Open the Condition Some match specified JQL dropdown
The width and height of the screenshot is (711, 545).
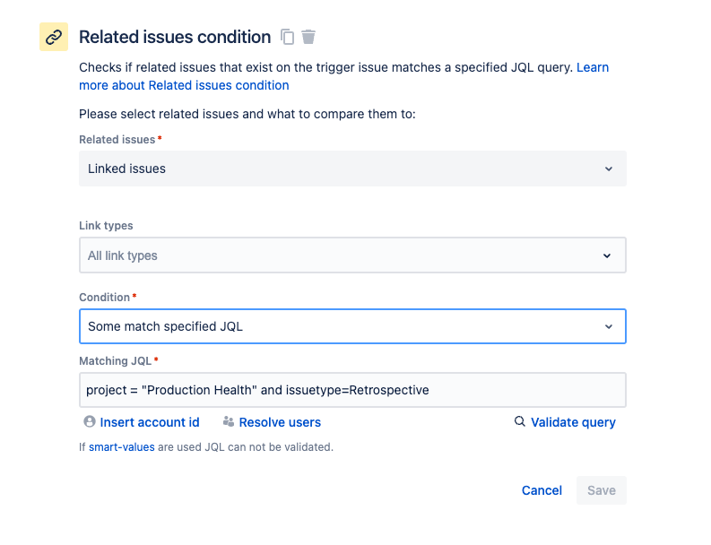(x=341, y=326)
